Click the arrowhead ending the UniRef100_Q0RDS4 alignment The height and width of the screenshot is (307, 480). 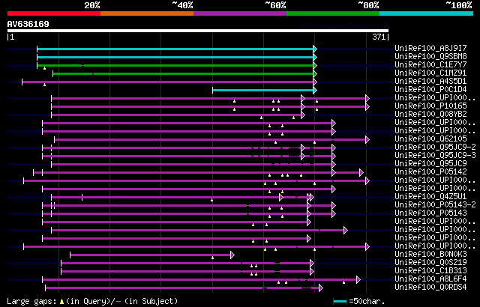pyautogui.click(x=321, y=288)
